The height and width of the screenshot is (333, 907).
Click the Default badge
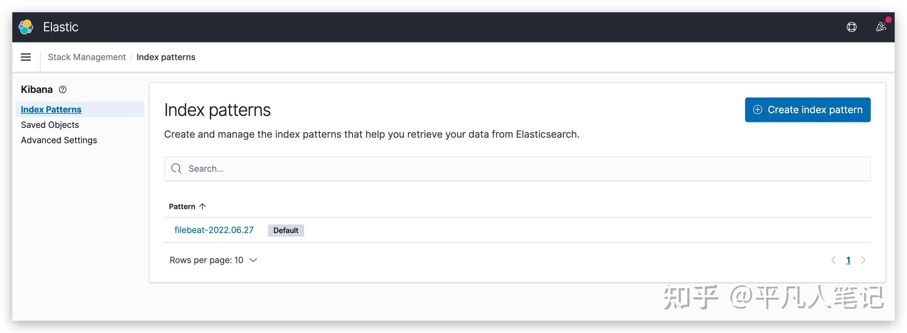[x=285, y=230]
